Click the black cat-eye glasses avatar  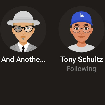click(x=23, y=29)
